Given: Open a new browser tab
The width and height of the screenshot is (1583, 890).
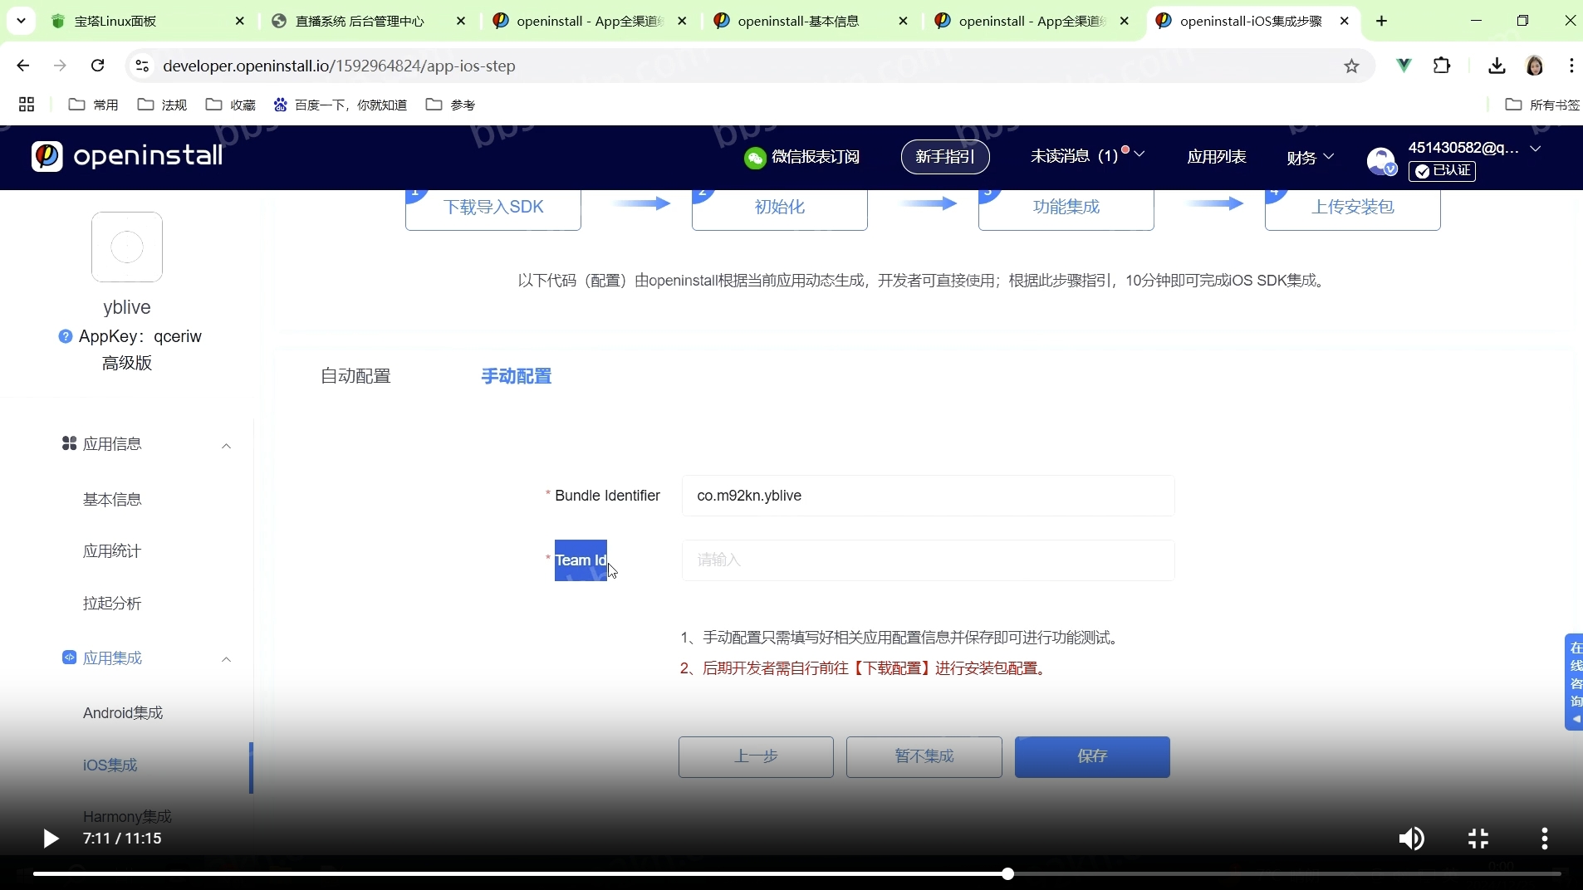Looking at the screenshot, I should pyautogui.click(x=1382, y=21).
